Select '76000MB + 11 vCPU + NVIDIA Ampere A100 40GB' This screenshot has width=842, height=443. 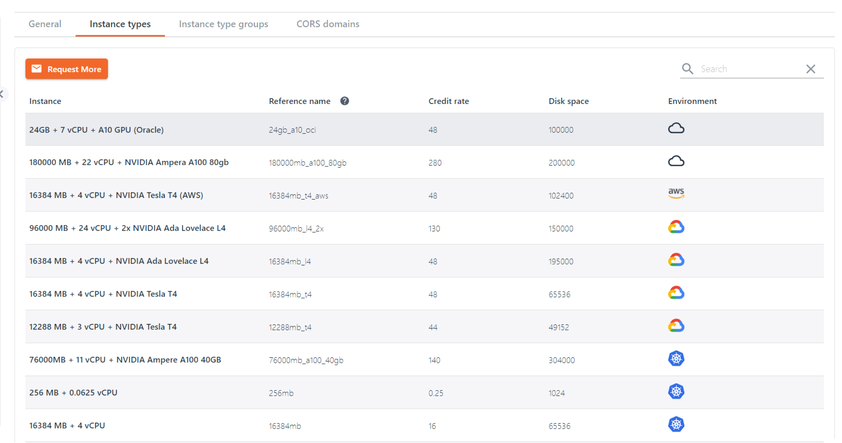click(125, 360)
